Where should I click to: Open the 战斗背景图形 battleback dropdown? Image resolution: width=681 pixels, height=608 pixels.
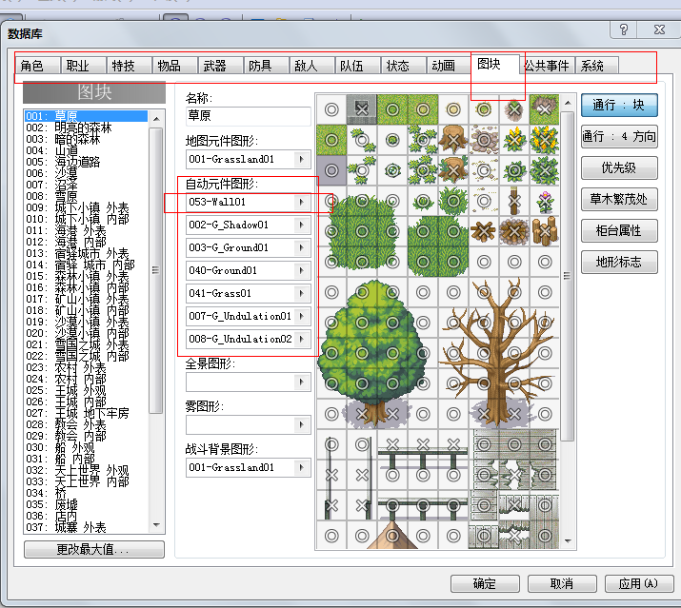tap(301, 467)
